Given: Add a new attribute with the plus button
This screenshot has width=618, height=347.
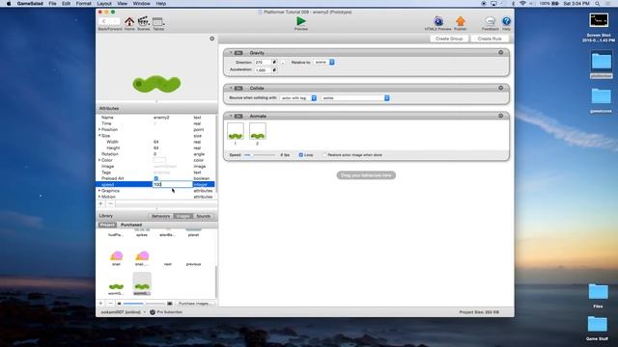Looking at the screenshot, I should click(x=100, y=203).
